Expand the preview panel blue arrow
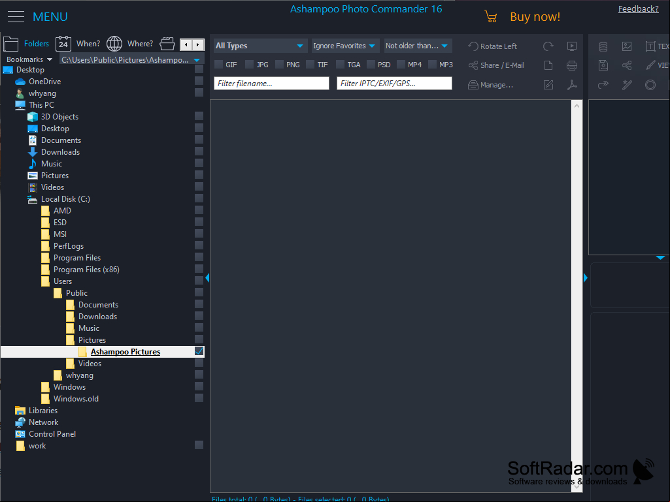The width and height of the screenshot is (670, 502). click(660, 258)
